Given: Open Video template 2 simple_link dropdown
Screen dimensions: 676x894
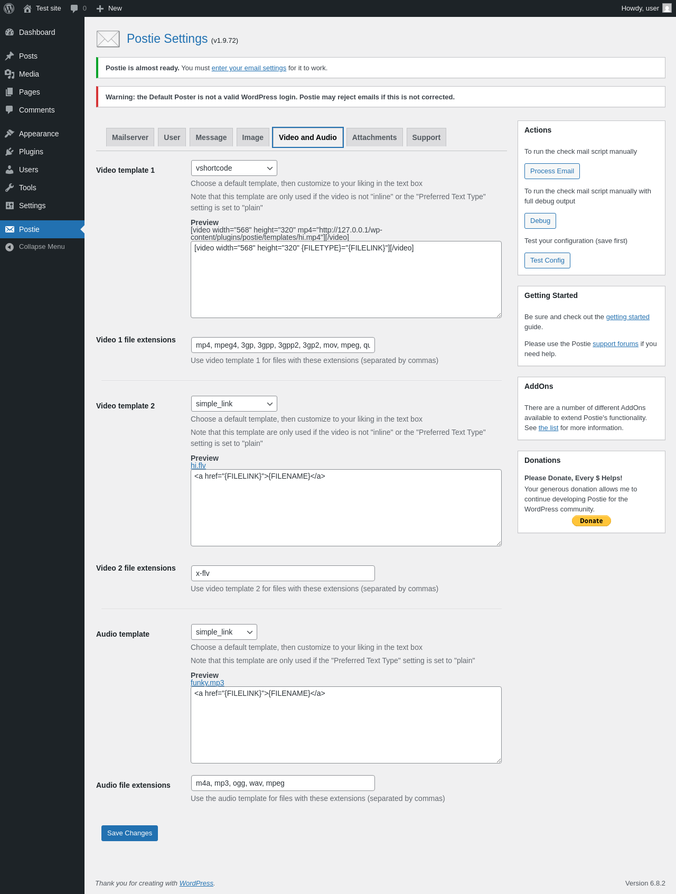Looking at the screenshot, I should [234, 404].
